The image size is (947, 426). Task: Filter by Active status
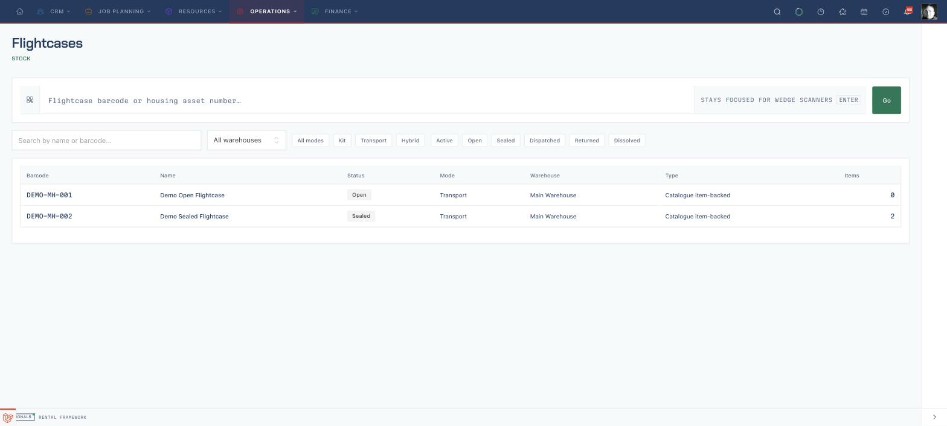[x=445, y=141]
